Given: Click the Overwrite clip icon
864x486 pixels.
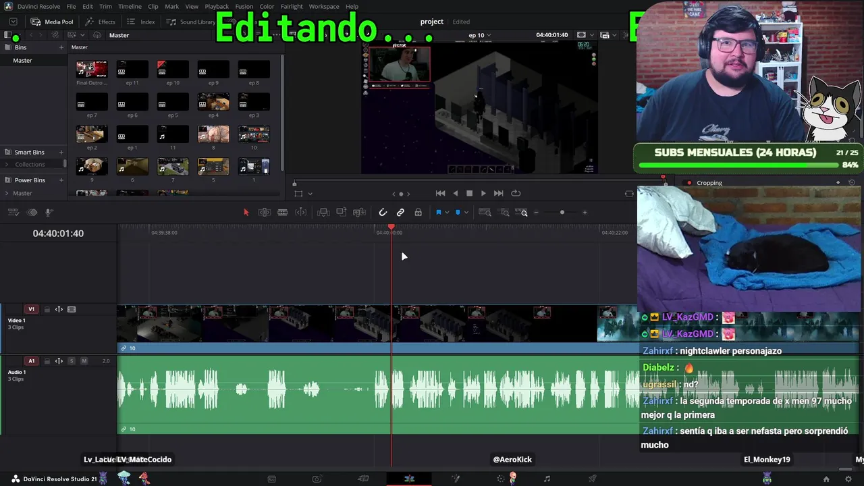Looking at the screenshot, I should tap(342, 213).
